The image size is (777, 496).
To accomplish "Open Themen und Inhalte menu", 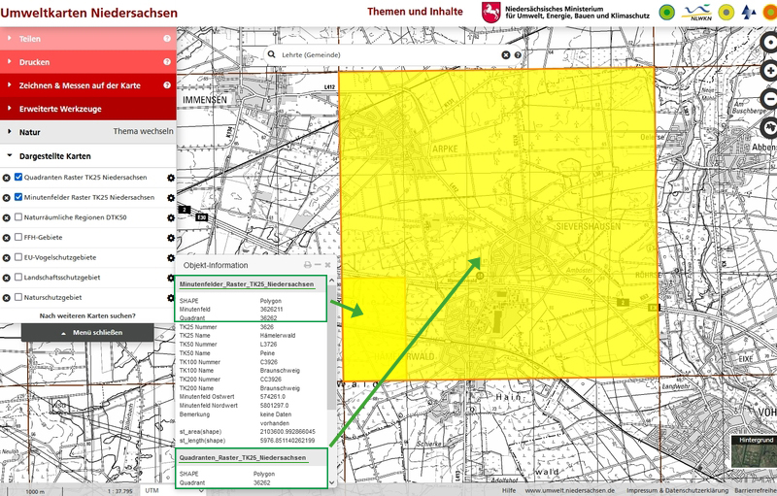I will click(x=415, y=13).
